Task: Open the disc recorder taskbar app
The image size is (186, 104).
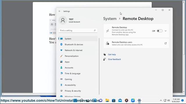Action: (x=126, y=101)
